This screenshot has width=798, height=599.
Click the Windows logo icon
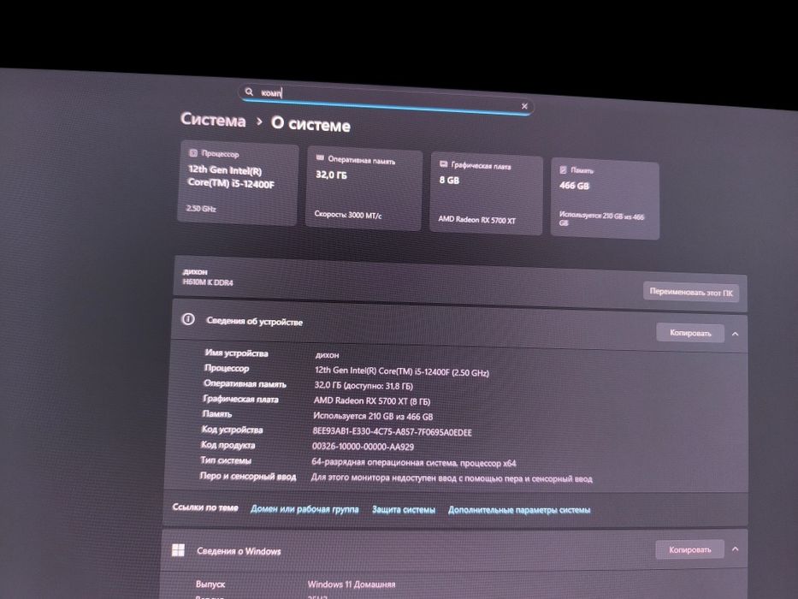[x=178, y=550]
